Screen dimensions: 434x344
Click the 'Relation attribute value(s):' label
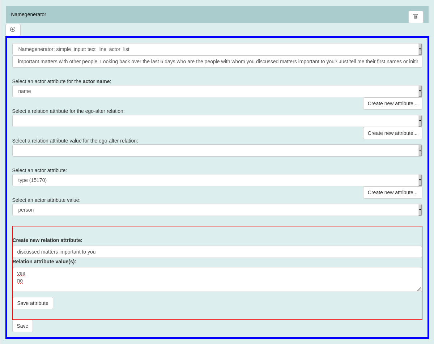coord(44,262)
